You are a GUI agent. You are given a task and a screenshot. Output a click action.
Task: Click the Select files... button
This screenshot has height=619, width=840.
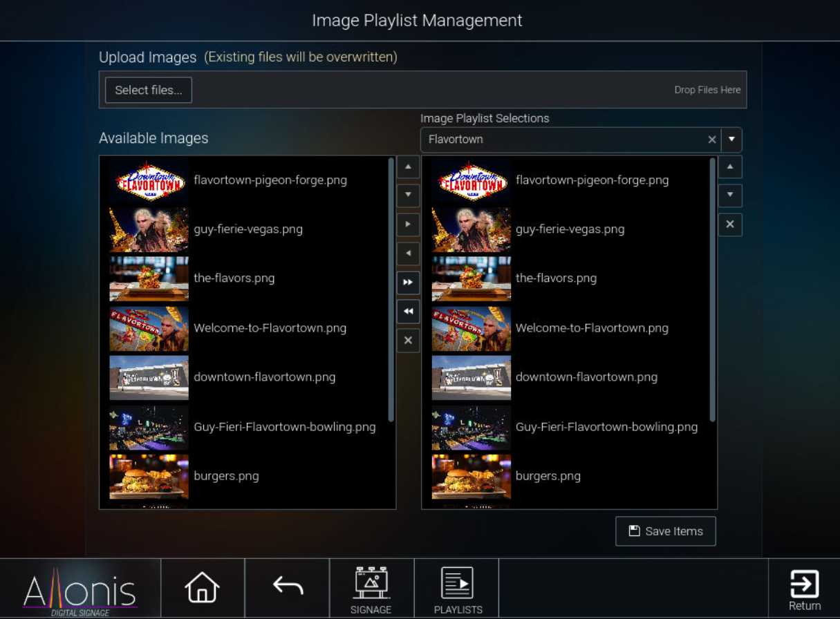(148, 90)
